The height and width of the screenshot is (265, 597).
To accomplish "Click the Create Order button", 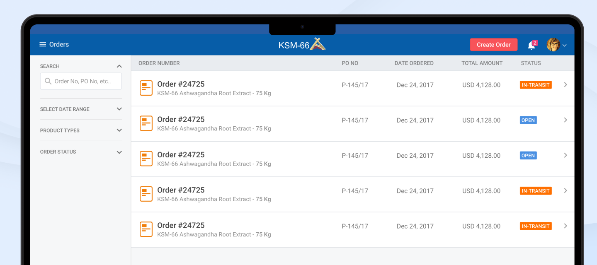I will coord(493,45).
